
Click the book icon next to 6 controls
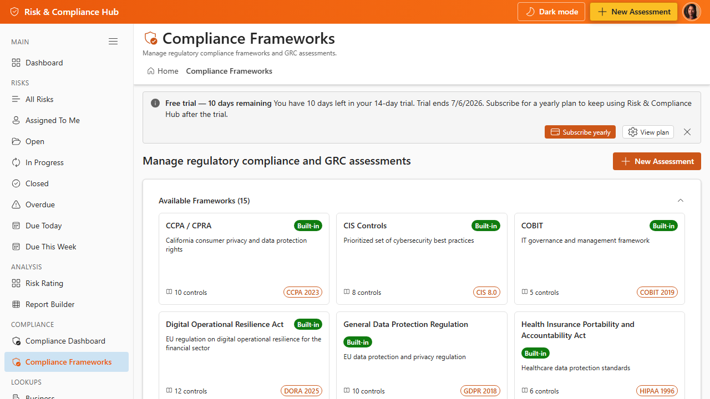[525, 391]
